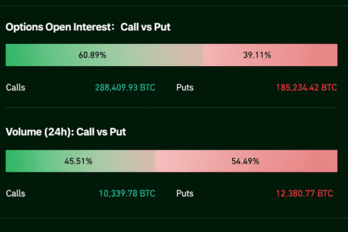
Task: Click the 10,339.78 BTC calls volume value
Action: point(127,193)
